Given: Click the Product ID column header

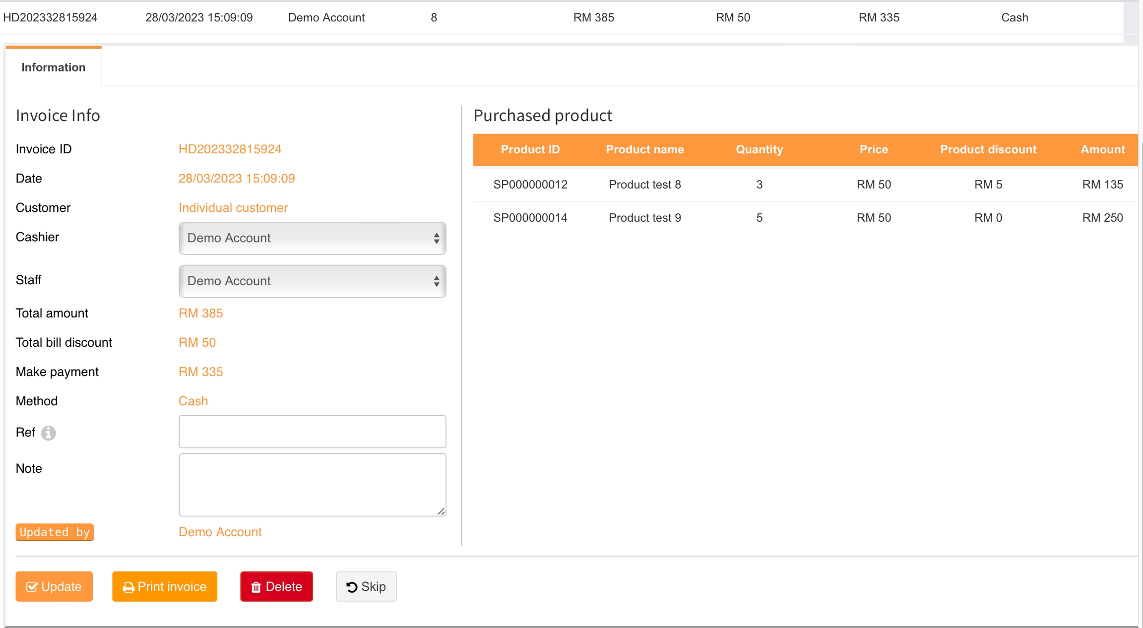Looking at the screenshot, I should (530, 149).
